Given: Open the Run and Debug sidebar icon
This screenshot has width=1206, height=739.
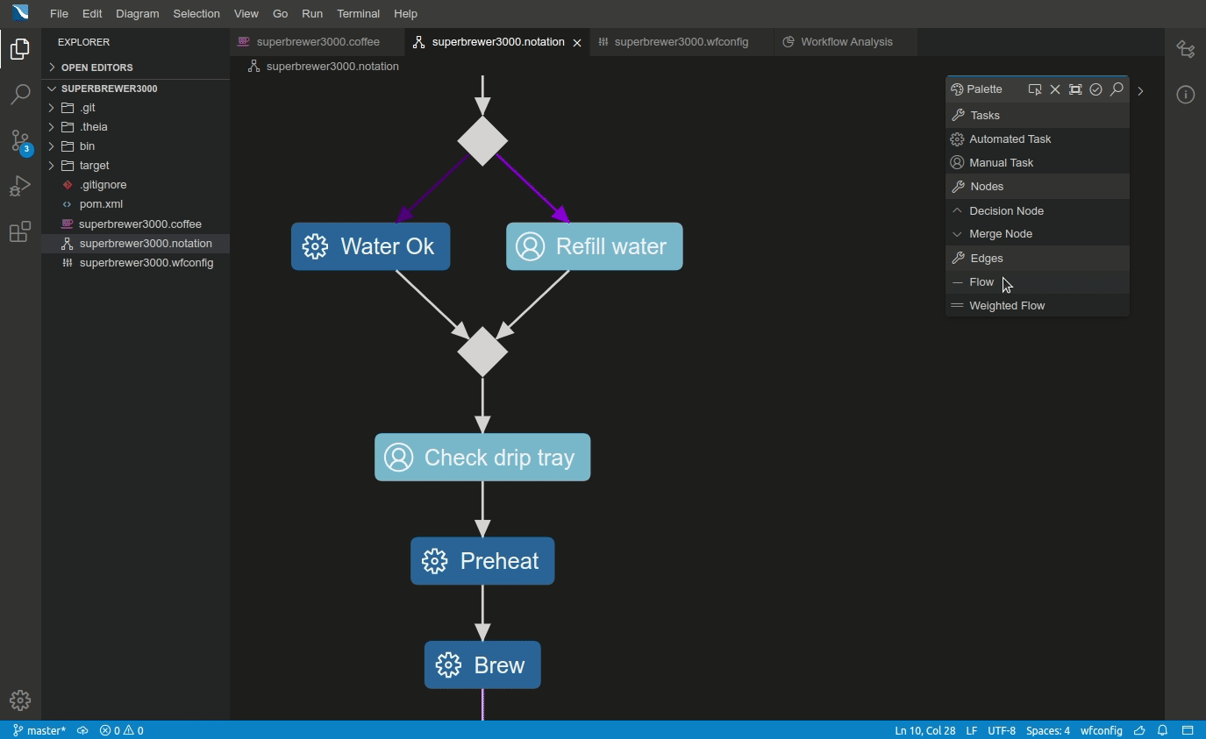Looking at the screenshot, I should tap(19, 186).
